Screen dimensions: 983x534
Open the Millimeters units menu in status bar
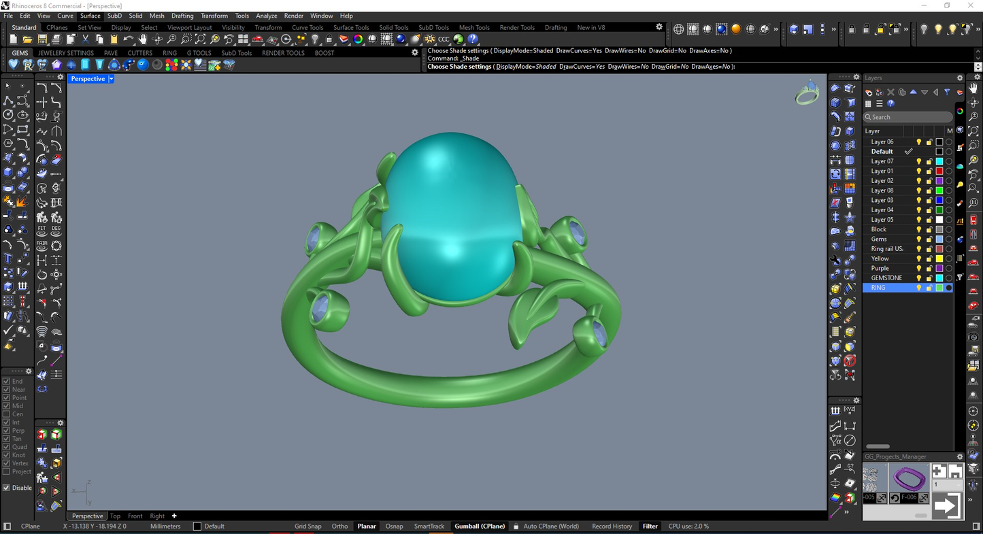coord(165,527)
